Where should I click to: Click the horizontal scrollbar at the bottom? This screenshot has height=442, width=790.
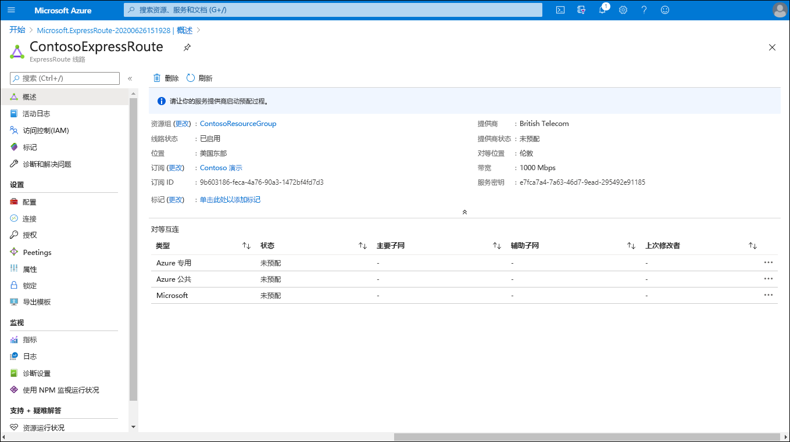tap(586, 437)
